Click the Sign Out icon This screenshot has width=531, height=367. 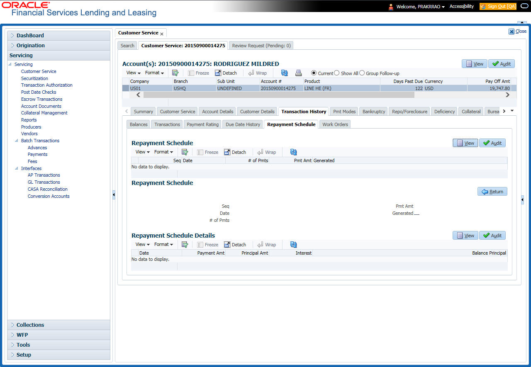pos(483,6)
